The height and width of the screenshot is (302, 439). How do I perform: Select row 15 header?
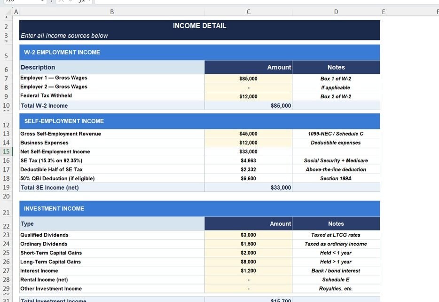point(7,151)
